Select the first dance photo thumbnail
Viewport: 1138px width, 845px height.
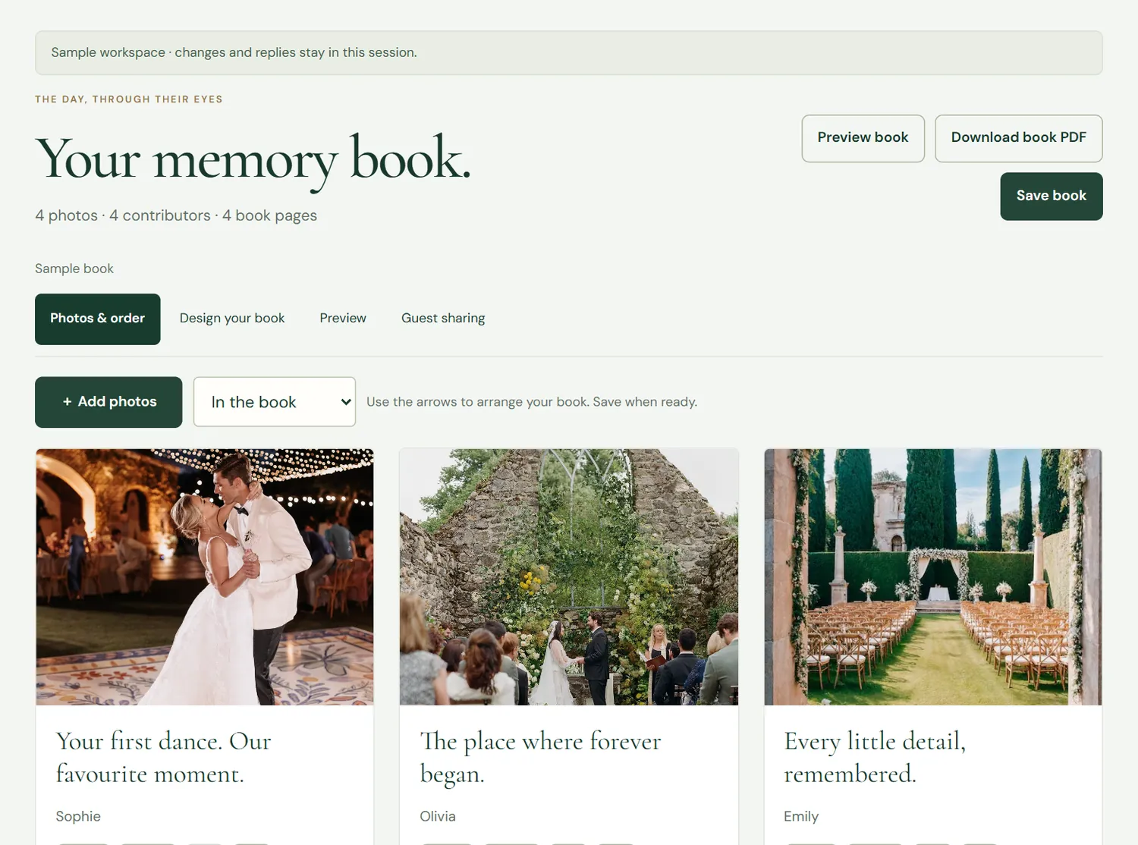[205, 577]
